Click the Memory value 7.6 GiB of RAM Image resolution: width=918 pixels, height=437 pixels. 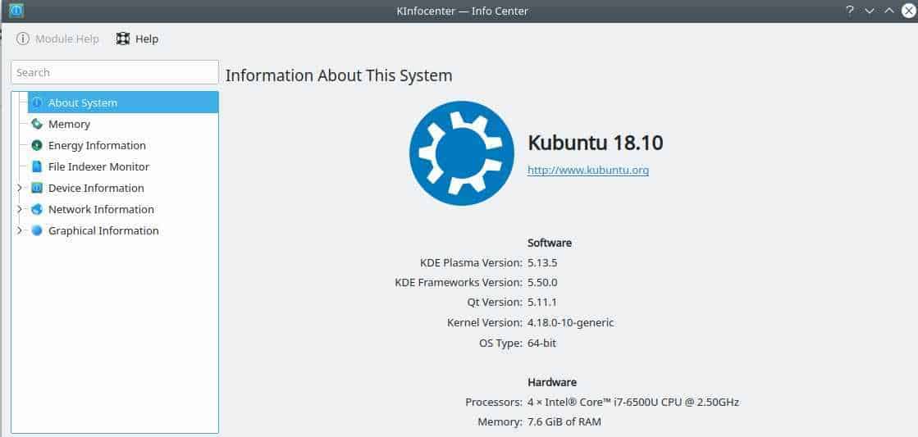coord(564,421)
